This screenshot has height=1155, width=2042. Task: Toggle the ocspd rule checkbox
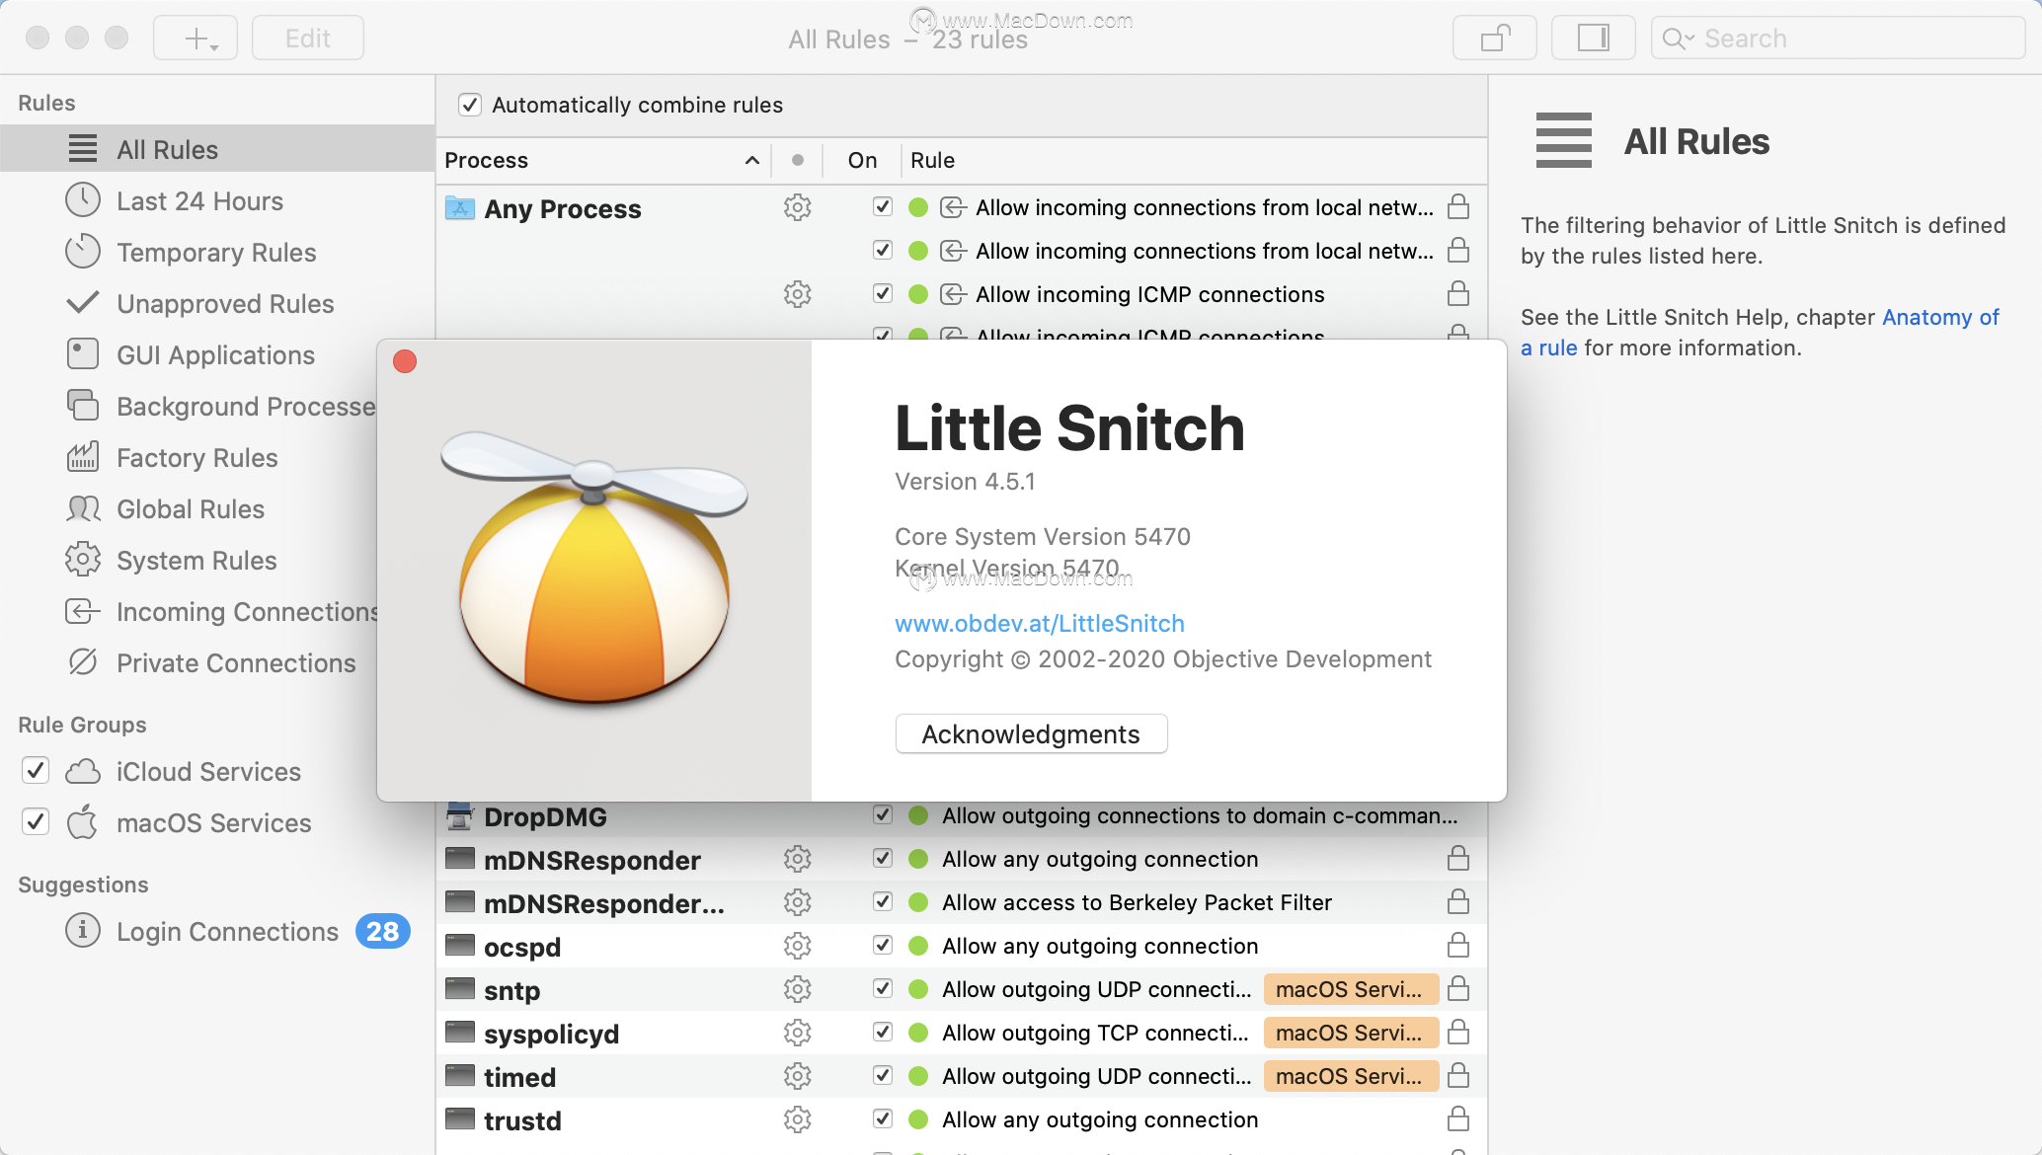coord(883,945)
